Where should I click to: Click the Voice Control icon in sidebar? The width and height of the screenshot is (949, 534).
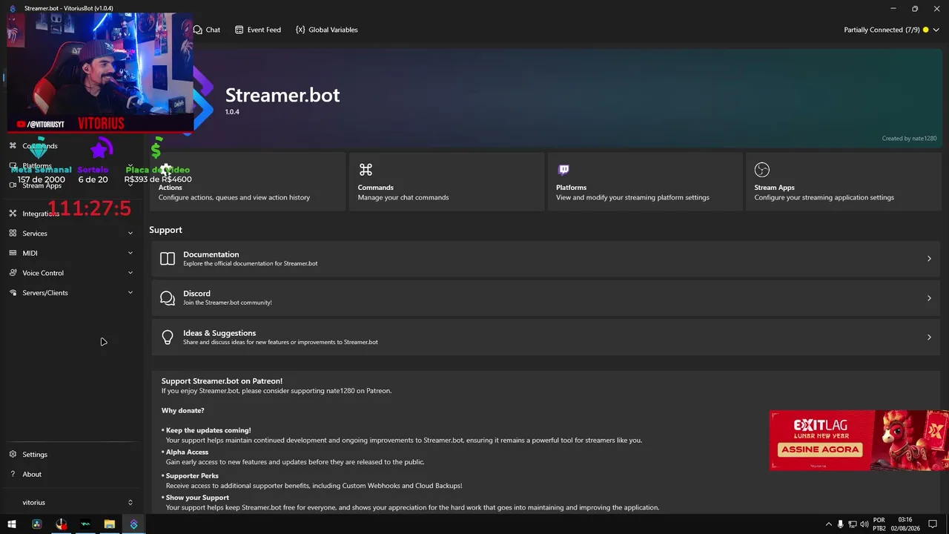coord(13,273)
